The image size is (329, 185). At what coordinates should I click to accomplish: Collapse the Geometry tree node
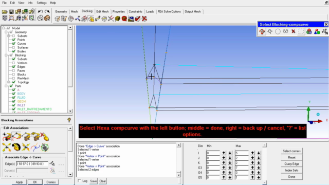6,32
